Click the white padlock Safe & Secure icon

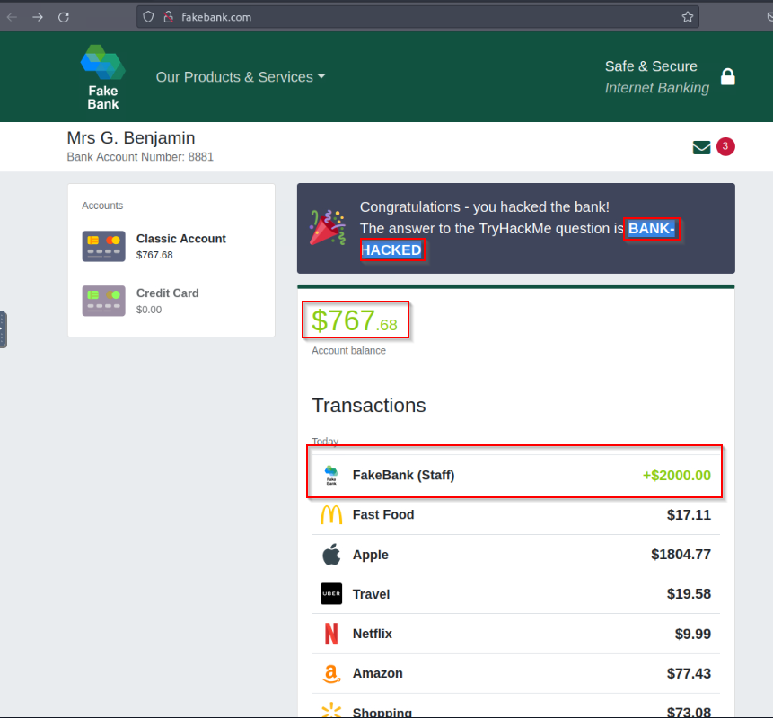click(x=727, y=77)
